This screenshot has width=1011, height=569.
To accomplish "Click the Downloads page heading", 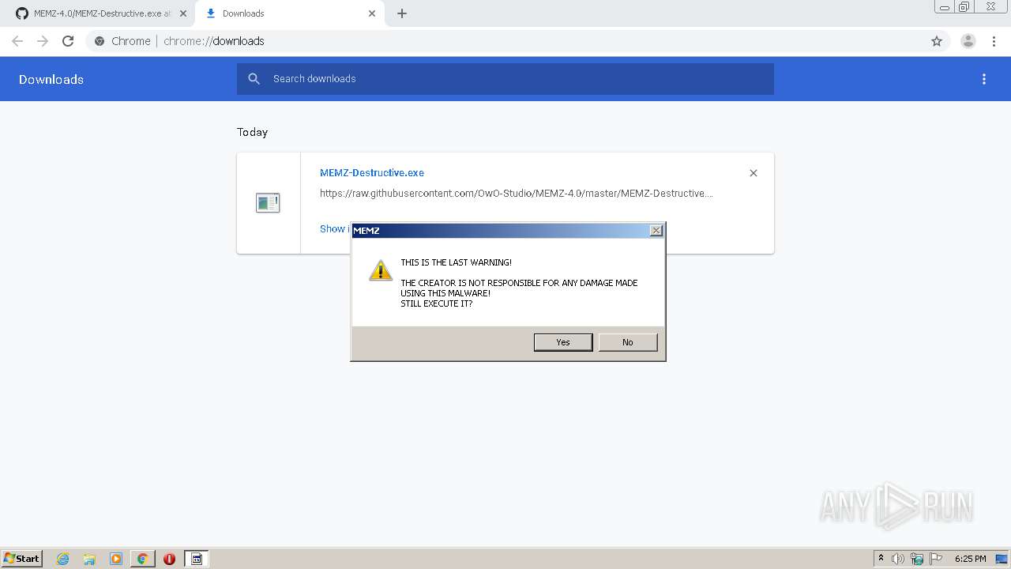I will pos(51,79).
